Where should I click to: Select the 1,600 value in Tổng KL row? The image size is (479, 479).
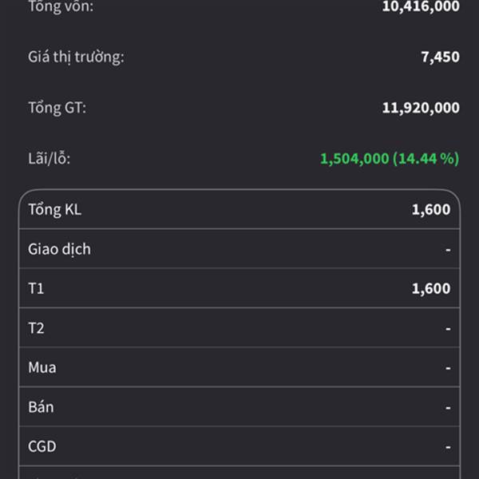click(x=431, y=210)
